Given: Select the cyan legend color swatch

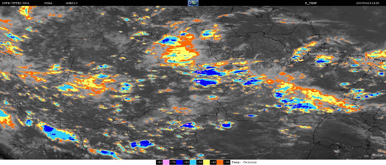Looking at the screenshot, I should point(193,162).
